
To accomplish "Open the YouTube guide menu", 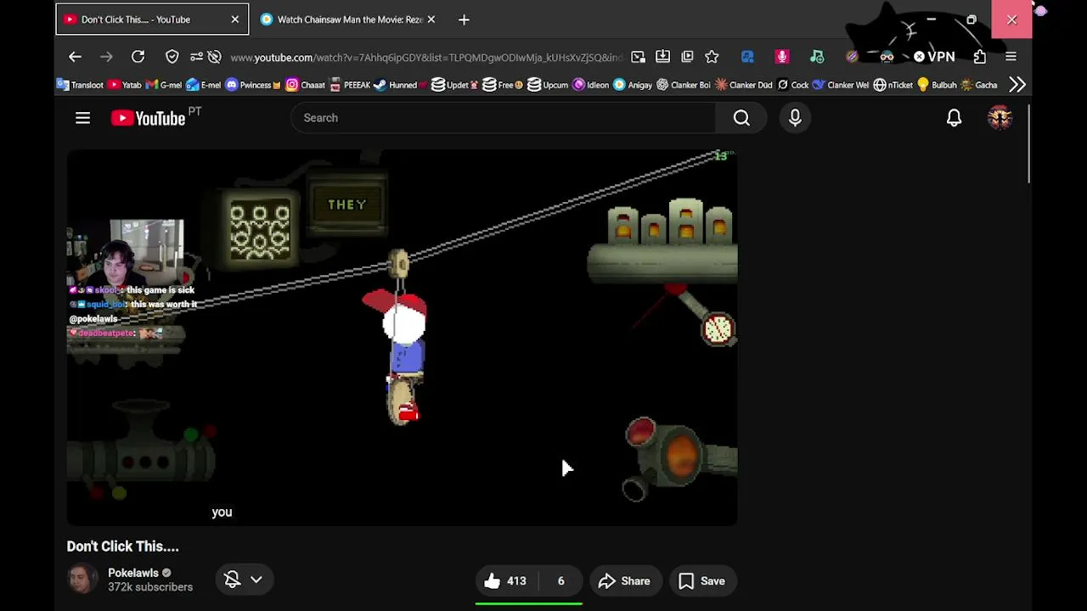I will point(82,118).
